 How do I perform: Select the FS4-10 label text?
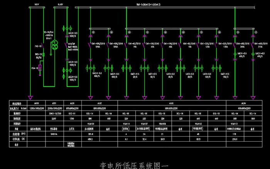pyautogui.click(x=35, y=68)
